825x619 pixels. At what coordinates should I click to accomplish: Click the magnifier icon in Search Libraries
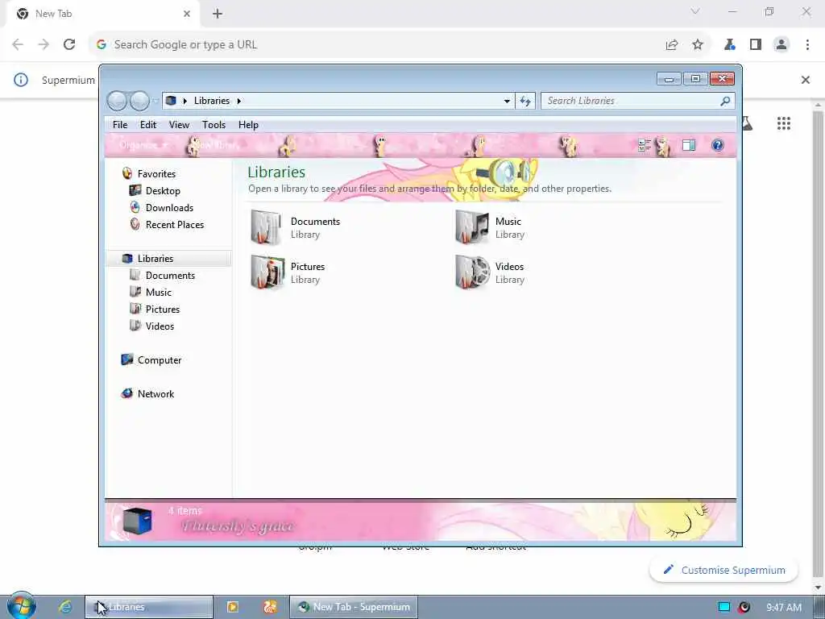pos(725,101)
